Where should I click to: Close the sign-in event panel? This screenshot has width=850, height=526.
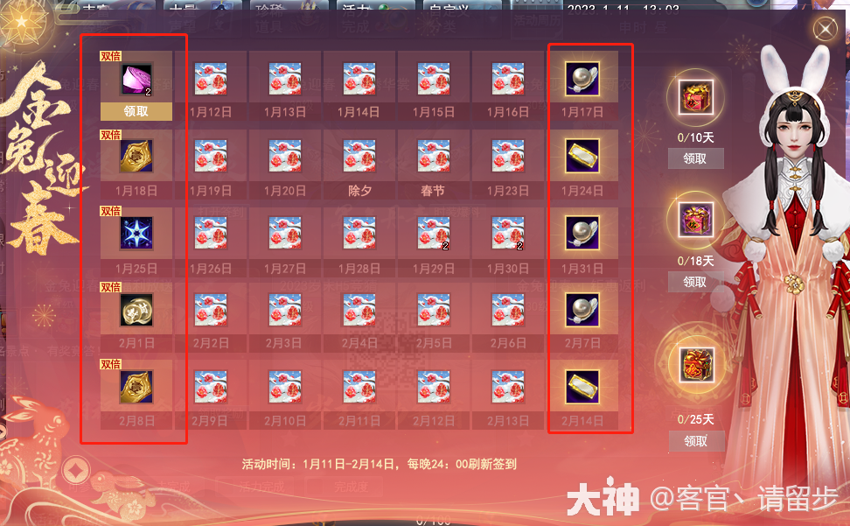point(825,28)
